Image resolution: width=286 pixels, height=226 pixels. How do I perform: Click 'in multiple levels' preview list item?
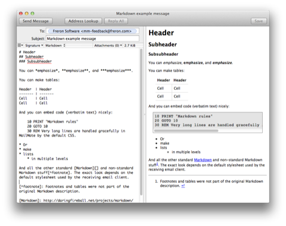[186, 152]
